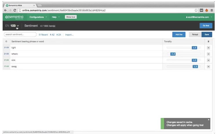217x139 pixels.
Task: Click the clock column header icon
Action: 6,42
